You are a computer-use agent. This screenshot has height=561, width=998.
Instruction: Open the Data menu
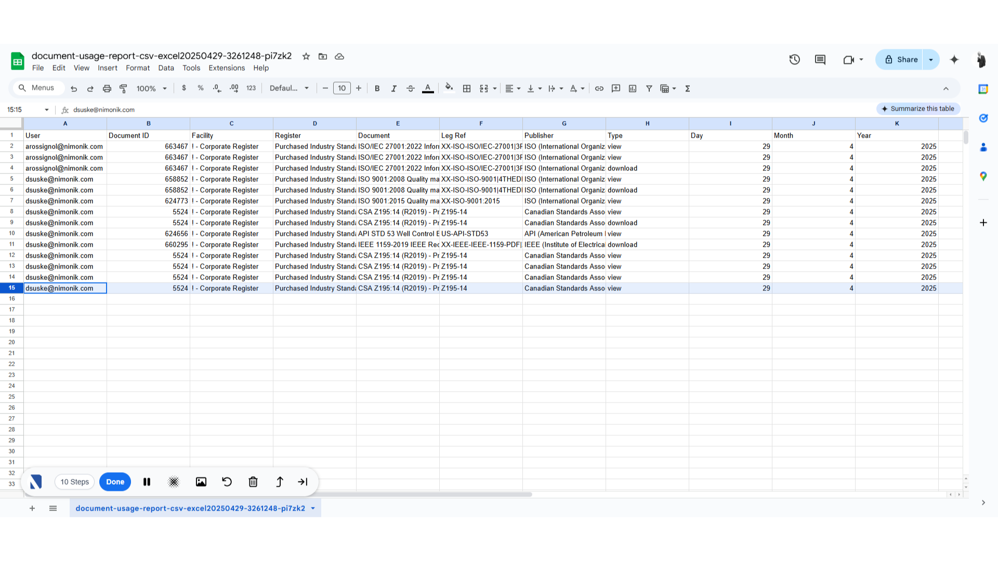(166, 68)
